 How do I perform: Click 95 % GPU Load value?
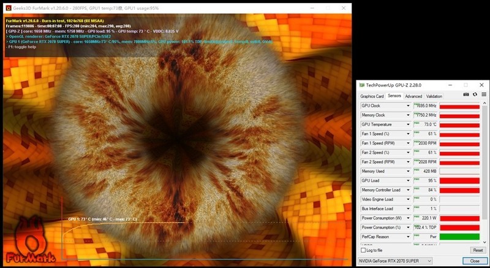[426, 181]
